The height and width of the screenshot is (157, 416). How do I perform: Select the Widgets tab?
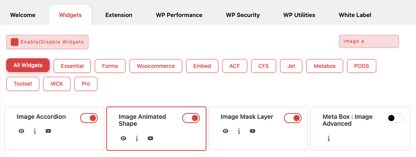[x=70, y=15]
